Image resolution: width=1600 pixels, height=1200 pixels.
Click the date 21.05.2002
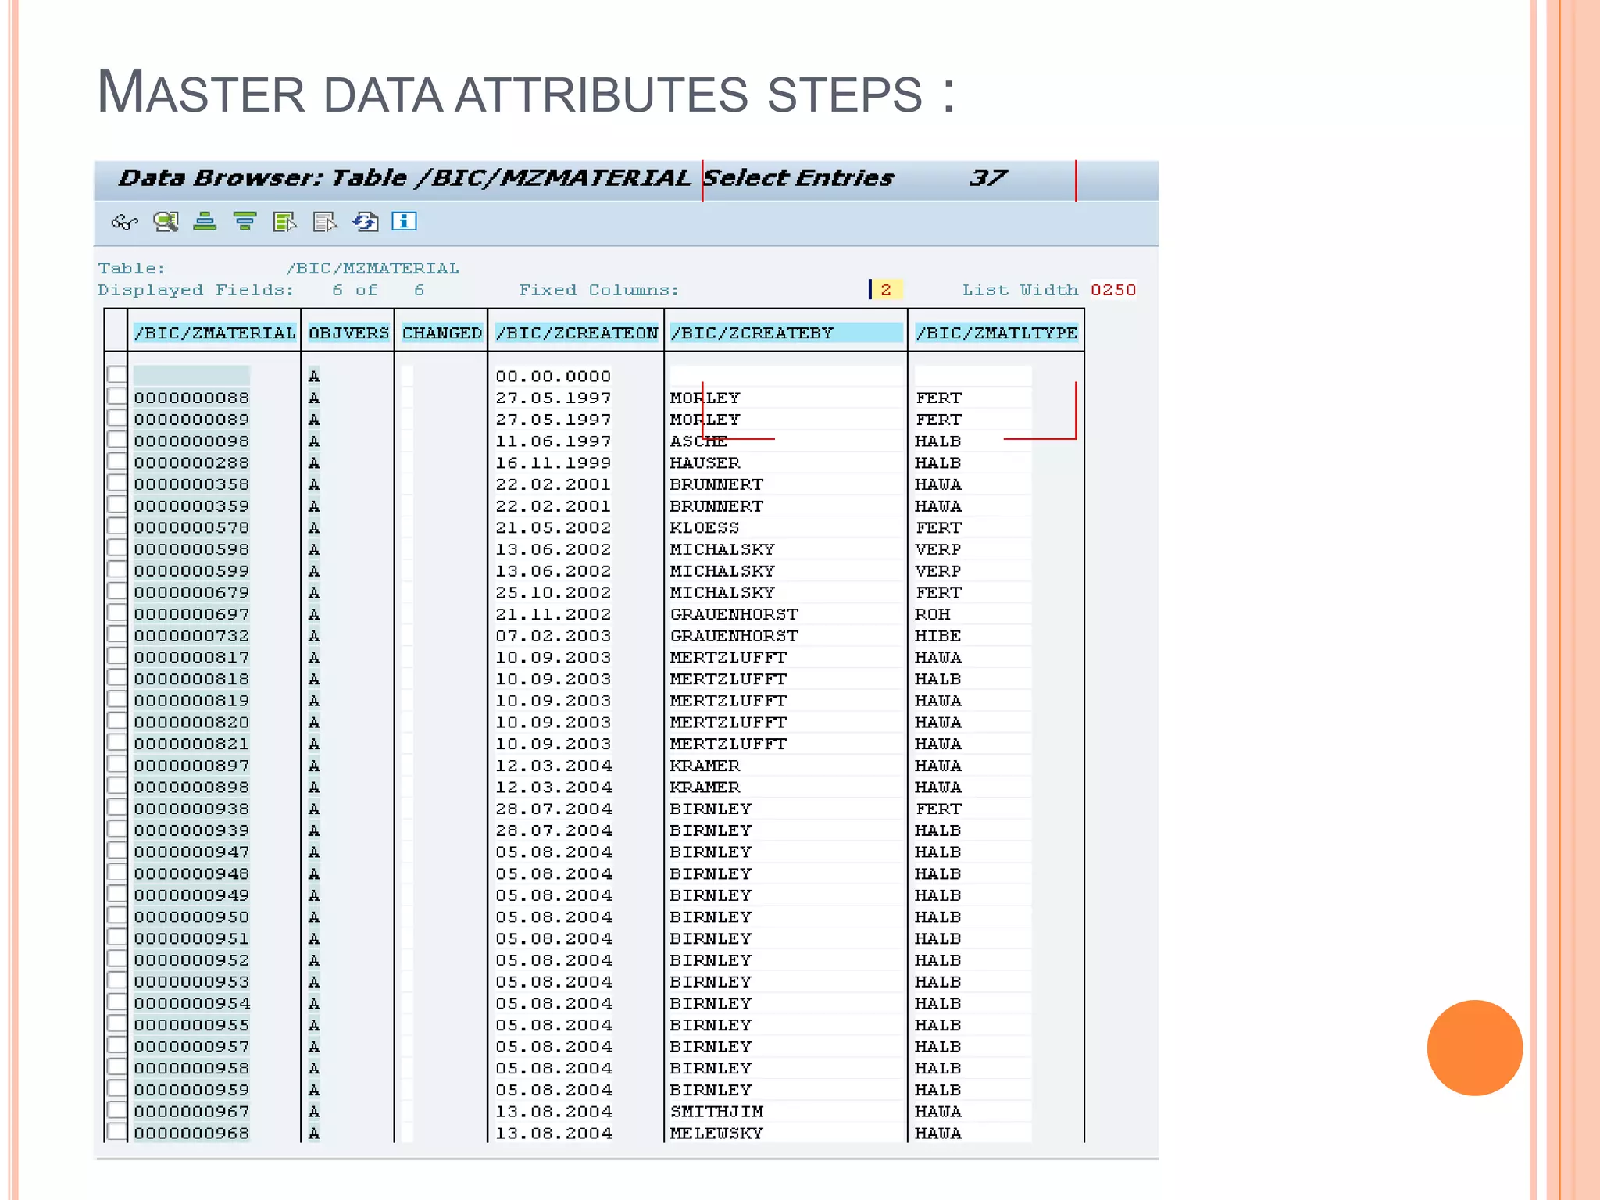coord(553,528)
